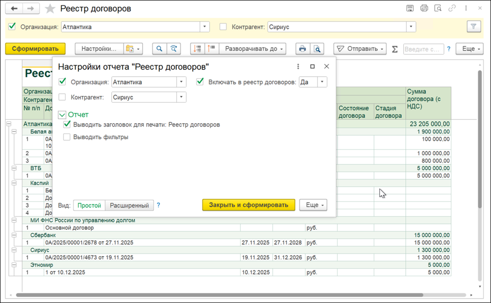491x303 pixels.
Task: Uncheck Выводить заголовок для печати checkbox
Action: (67, 125)
